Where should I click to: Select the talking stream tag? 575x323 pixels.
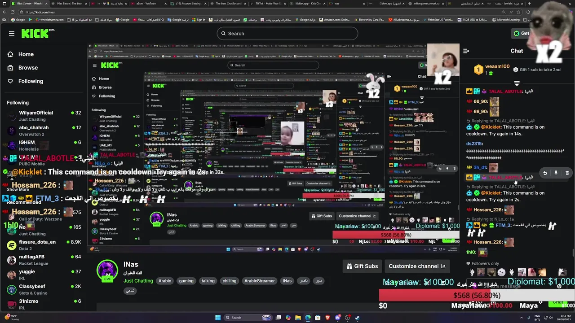pyautogui.click(x=208, y=281)
